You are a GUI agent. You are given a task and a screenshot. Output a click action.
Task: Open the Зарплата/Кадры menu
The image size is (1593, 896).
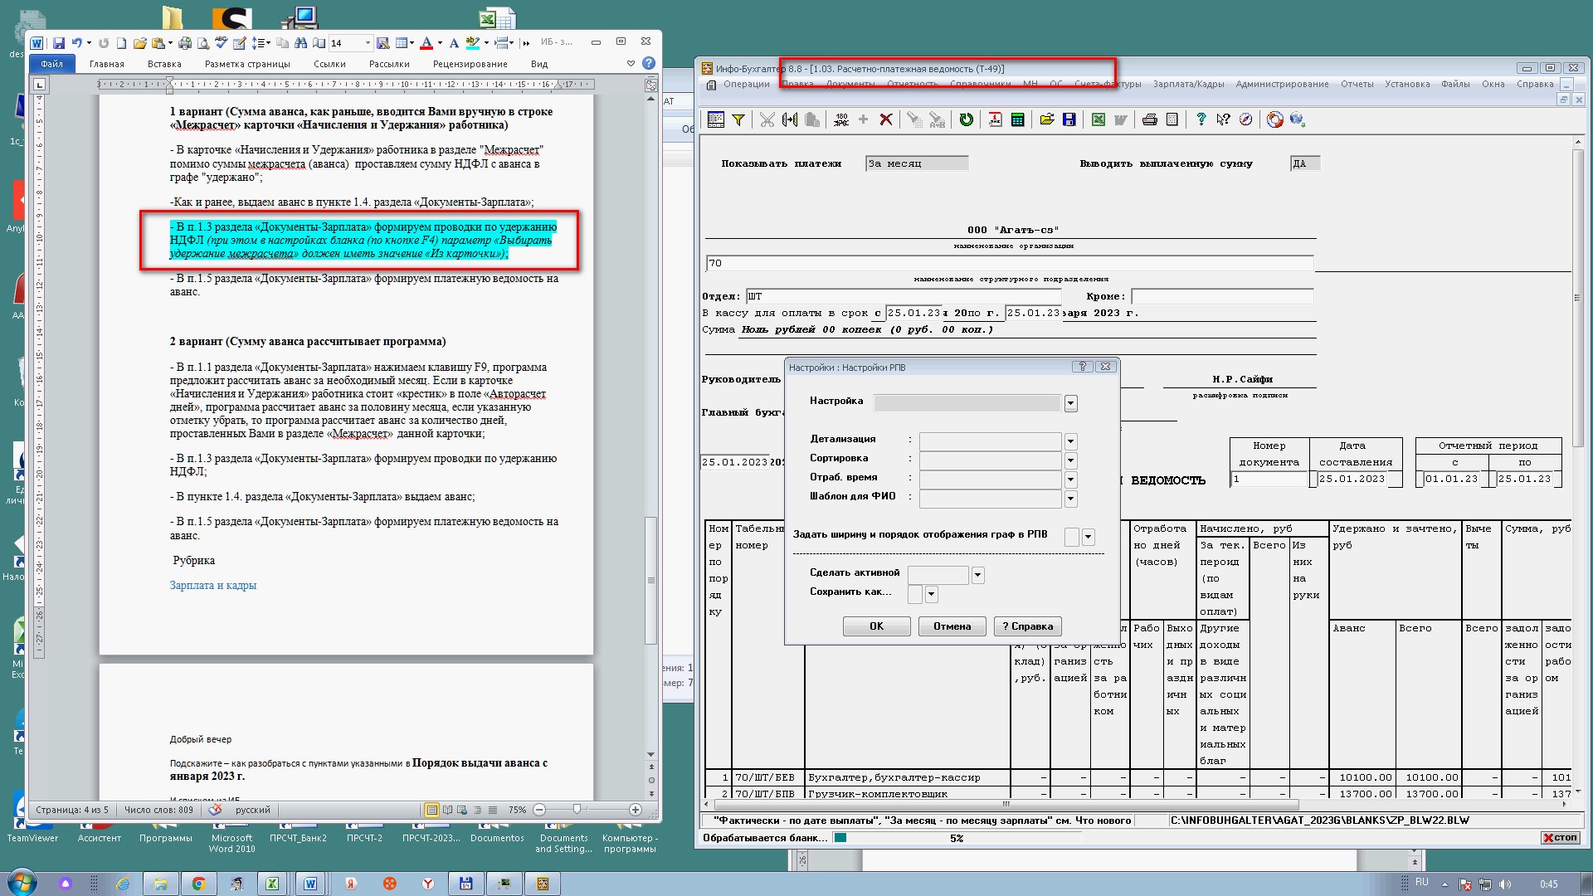(x=1188, y=84)
